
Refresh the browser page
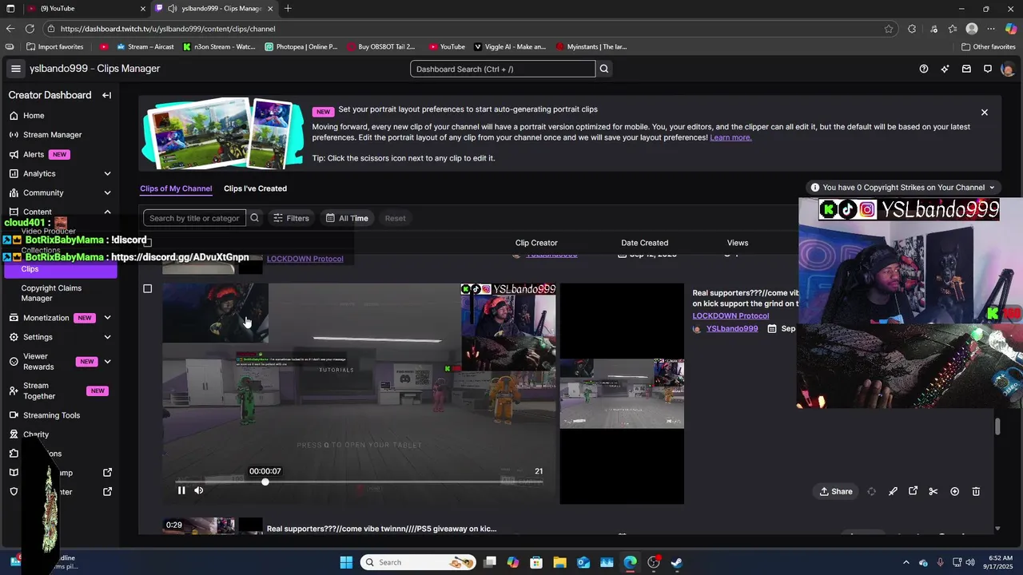[x=31, y=29]
